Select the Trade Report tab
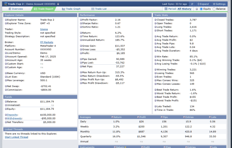The width and height of the screenshot is (232, 148). point(44,9)
